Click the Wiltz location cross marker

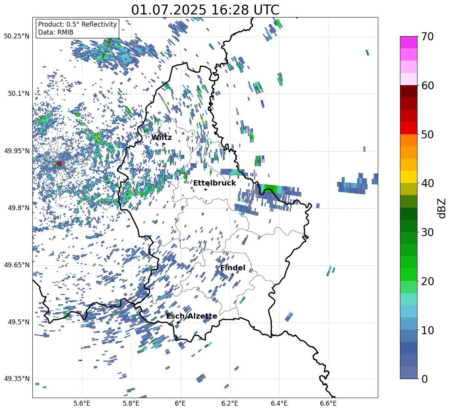pyautogui.click(x=164, y=144)
